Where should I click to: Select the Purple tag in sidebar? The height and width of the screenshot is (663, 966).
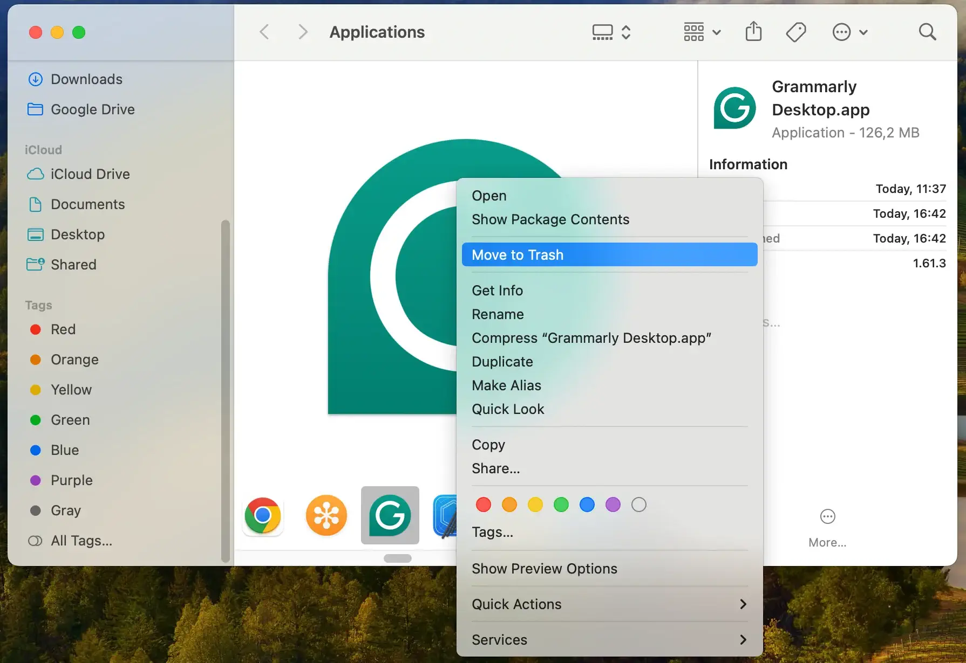[62, 480]
